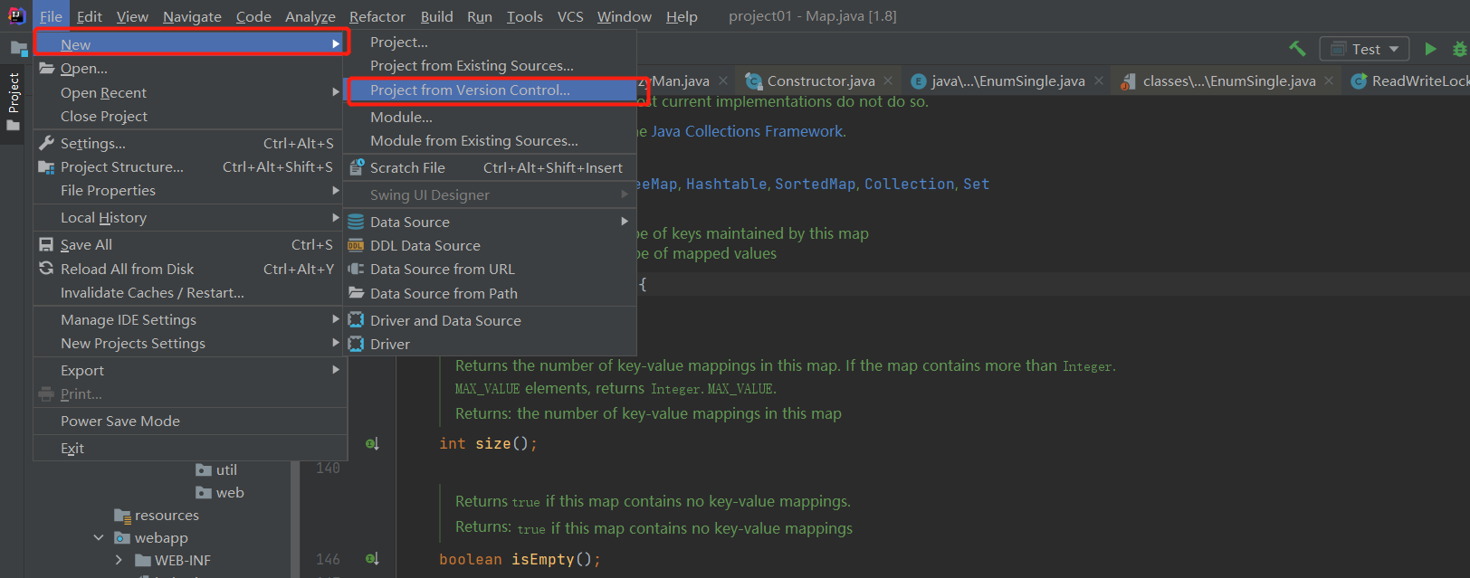The image size is (1470, 578).
Task: Follow the Collection link in See Also
Action: pos(909,184)
